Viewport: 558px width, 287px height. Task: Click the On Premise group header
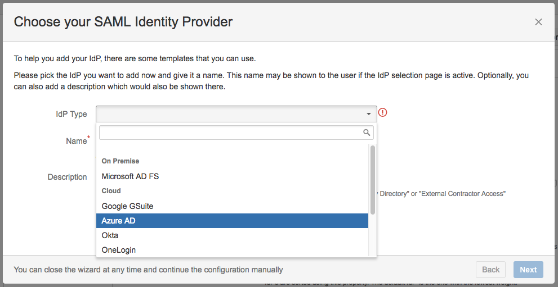120,161
